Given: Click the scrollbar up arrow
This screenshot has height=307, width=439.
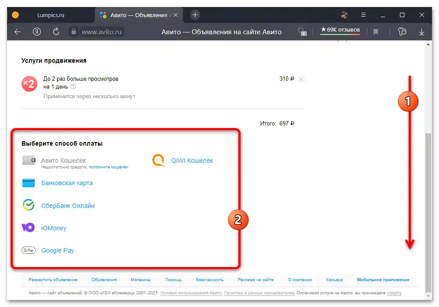Looking at the screenshot, I should click(x=428, y=44).
